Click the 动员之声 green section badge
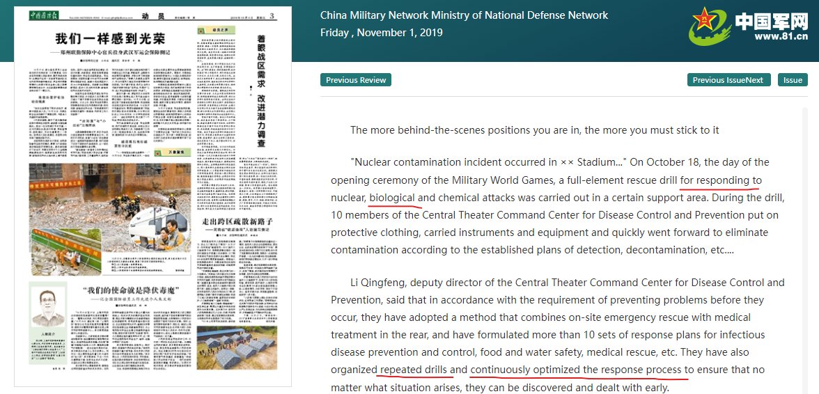819x394 pixels. 216,30
